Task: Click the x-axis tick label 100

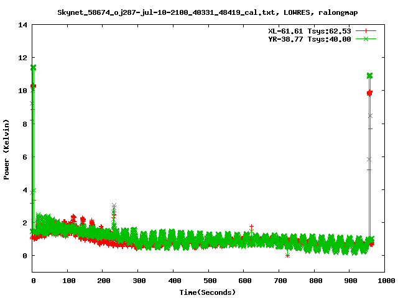Action: 68,281
